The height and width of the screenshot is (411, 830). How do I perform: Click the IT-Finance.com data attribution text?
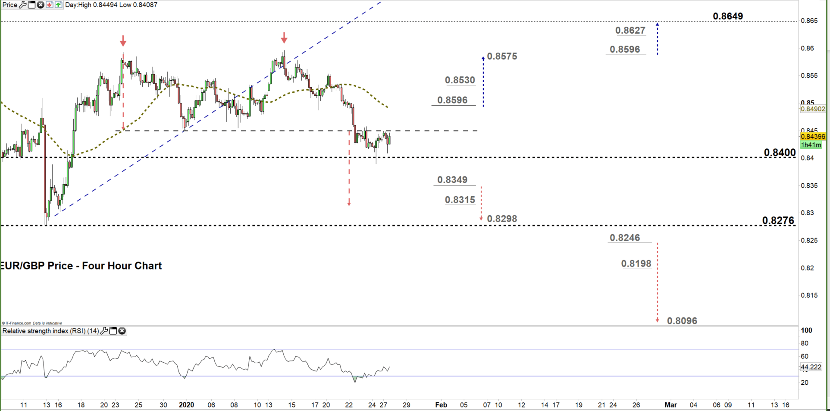pyautogui.click(x=32, y=323)
